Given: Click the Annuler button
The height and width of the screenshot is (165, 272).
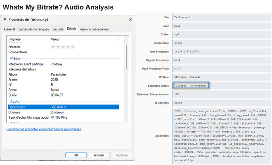Looking at the screenshot, I should tap(99, 155).
